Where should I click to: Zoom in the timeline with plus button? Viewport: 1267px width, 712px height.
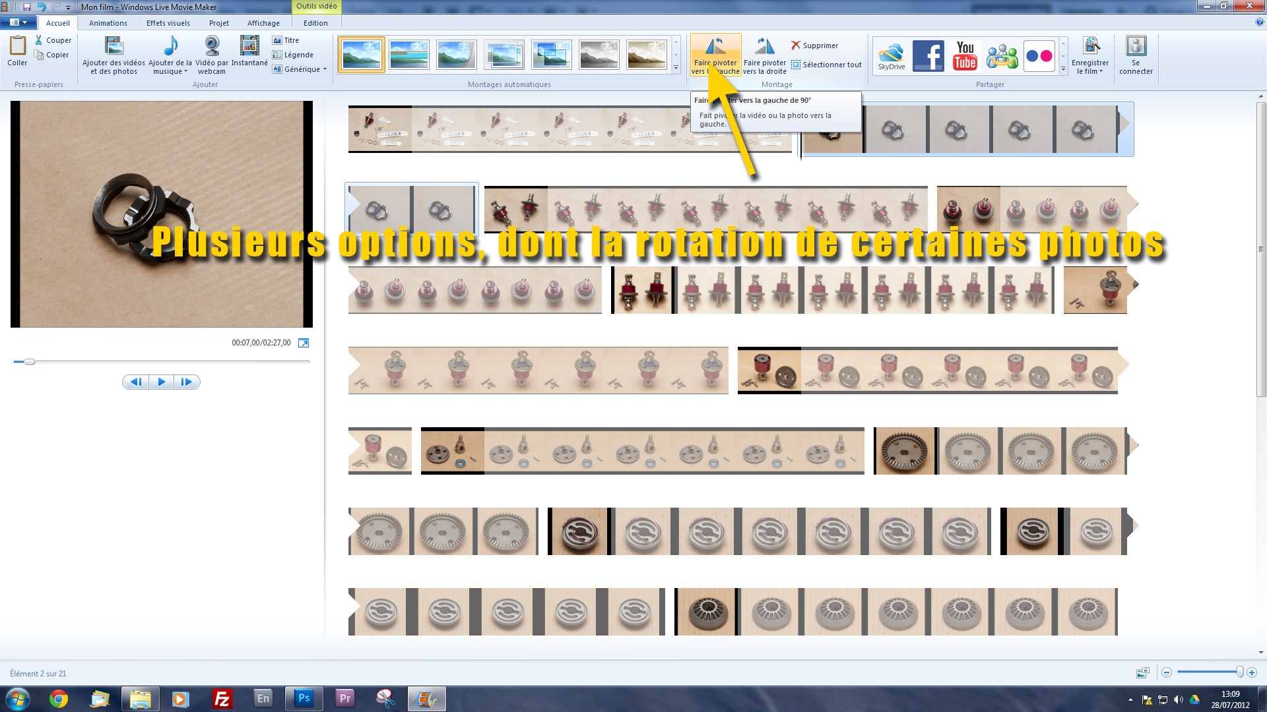pos(1252,672)
